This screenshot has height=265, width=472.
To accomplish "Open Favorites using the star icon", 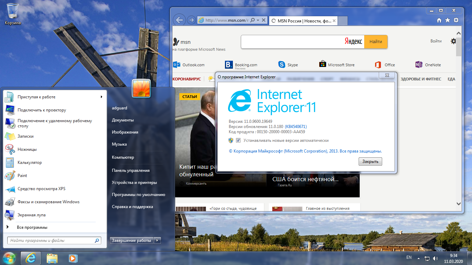I will pos(447,20).
